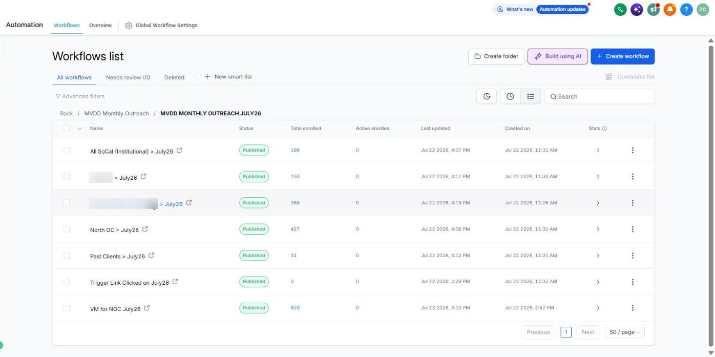
Task: Select the Needs review (0) tab
Action: pos(128,77)
